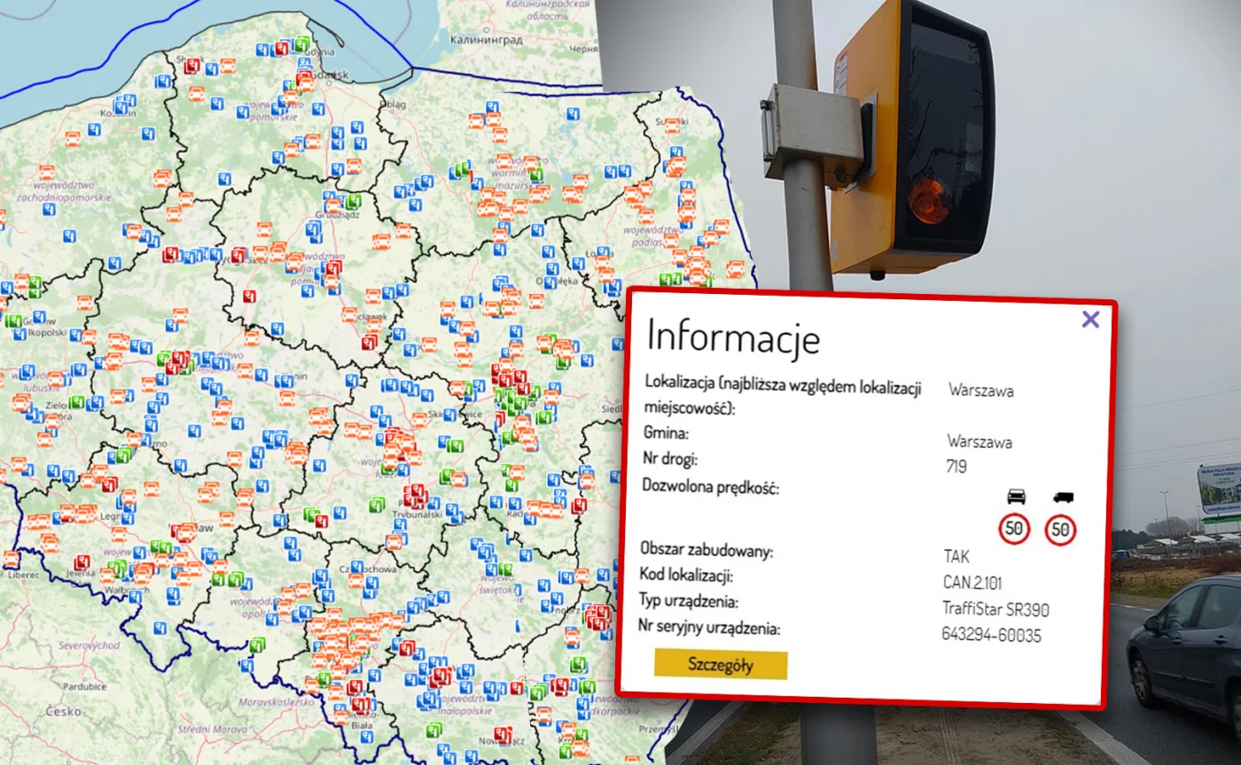
Task: Click the Informacje popup heading
Action: point(733,337)
